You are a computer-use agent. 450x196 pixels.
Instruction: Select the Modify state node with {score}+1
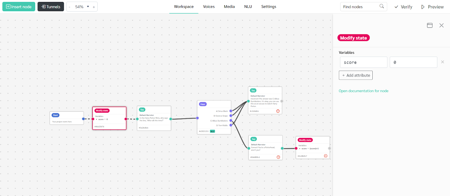pos(313,148)
